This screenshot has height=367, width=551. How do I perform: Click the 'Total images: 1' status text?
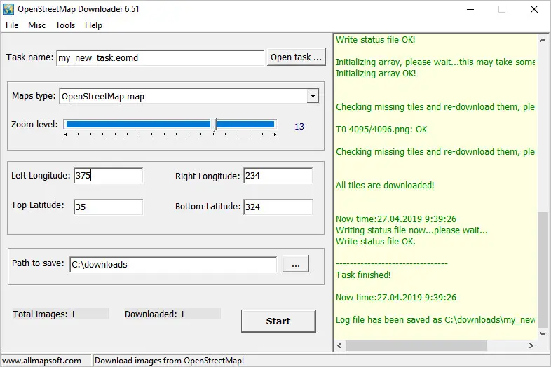[44, 314]
